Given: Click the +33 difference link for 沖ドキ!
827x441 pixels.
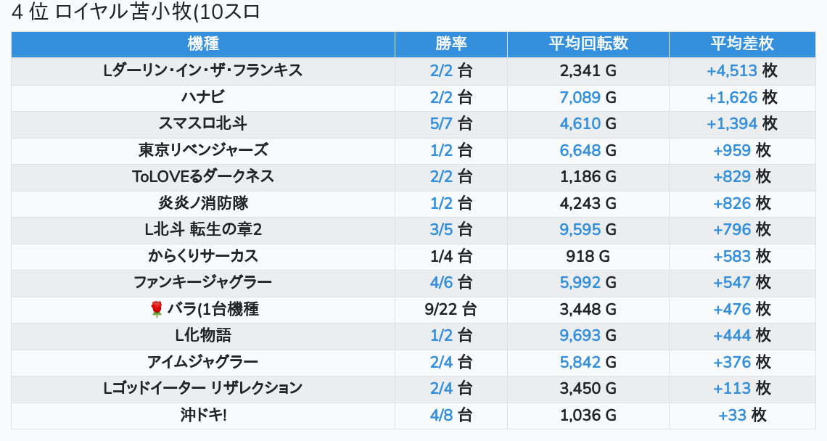Looking at the screenshot, I should tap(732, 416).
